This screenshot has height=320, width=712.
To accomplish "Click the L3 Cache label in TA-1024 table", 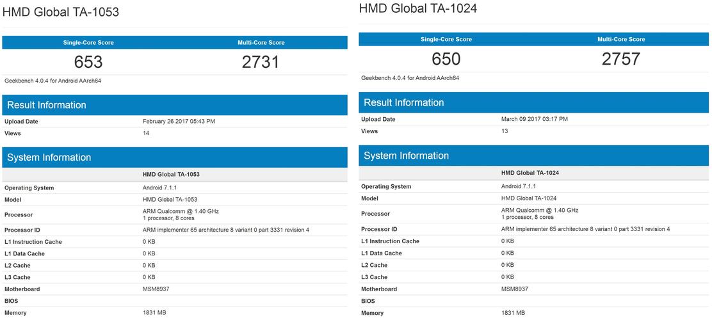I will pos(375,277).
